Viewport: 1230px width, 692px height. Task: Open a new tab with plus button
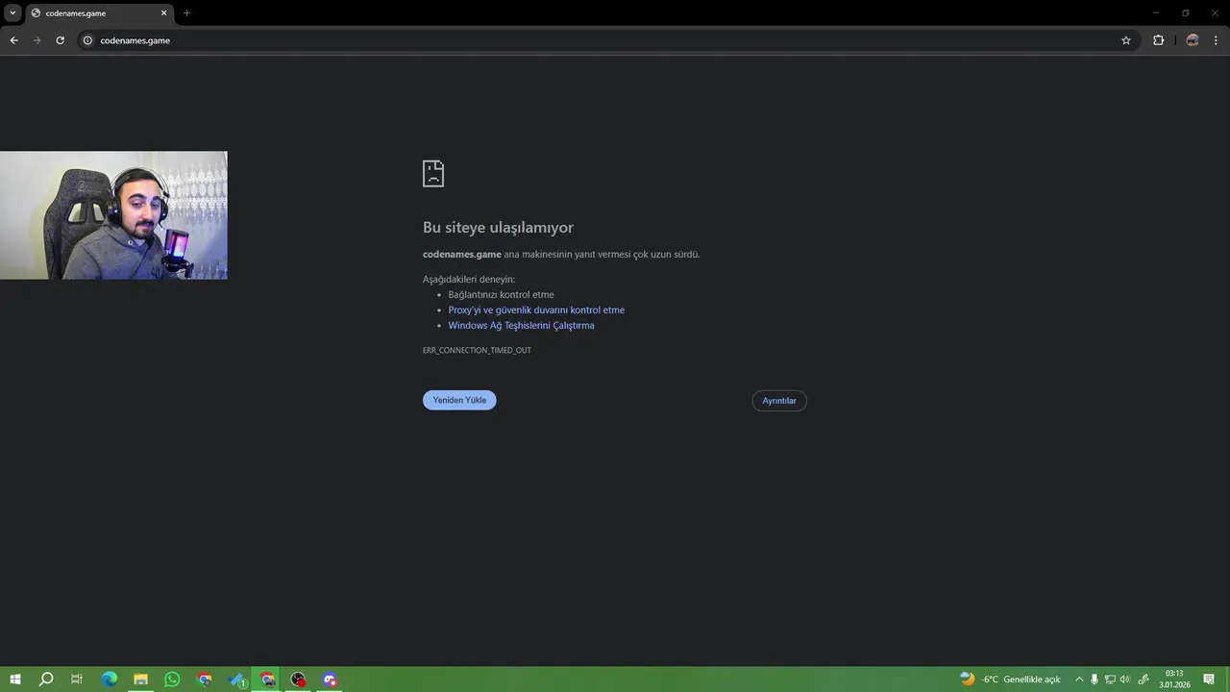186,13
